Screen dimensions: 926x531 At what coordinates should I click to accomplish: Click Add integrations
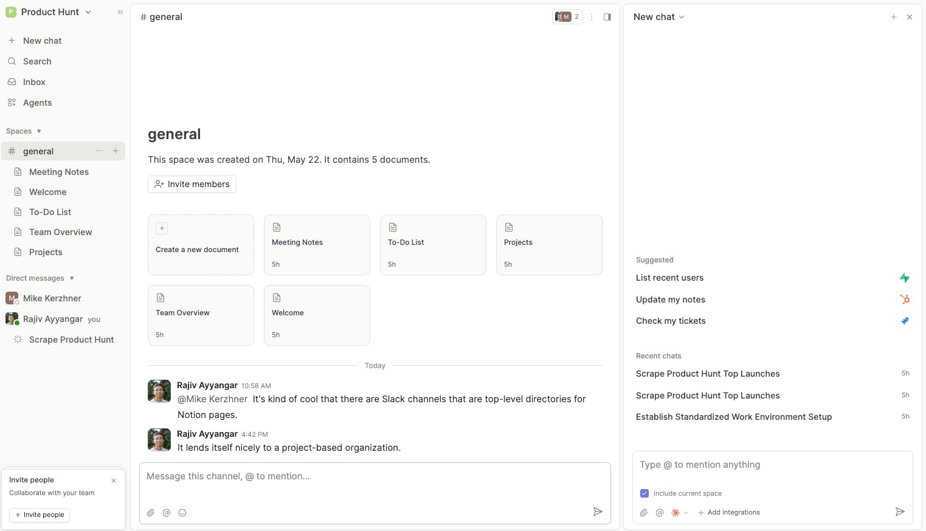[728, 513]
